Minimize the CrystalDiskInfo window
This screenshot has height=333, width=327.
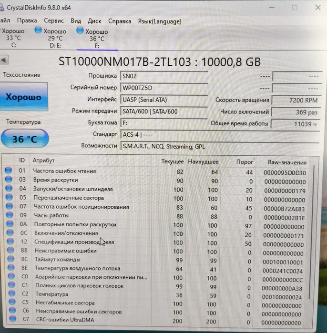click(x=272, y=8)
